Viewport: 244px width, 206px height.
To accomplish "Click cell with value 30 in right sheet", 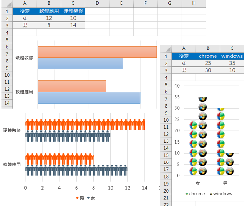I will click(x=208, y=70).
